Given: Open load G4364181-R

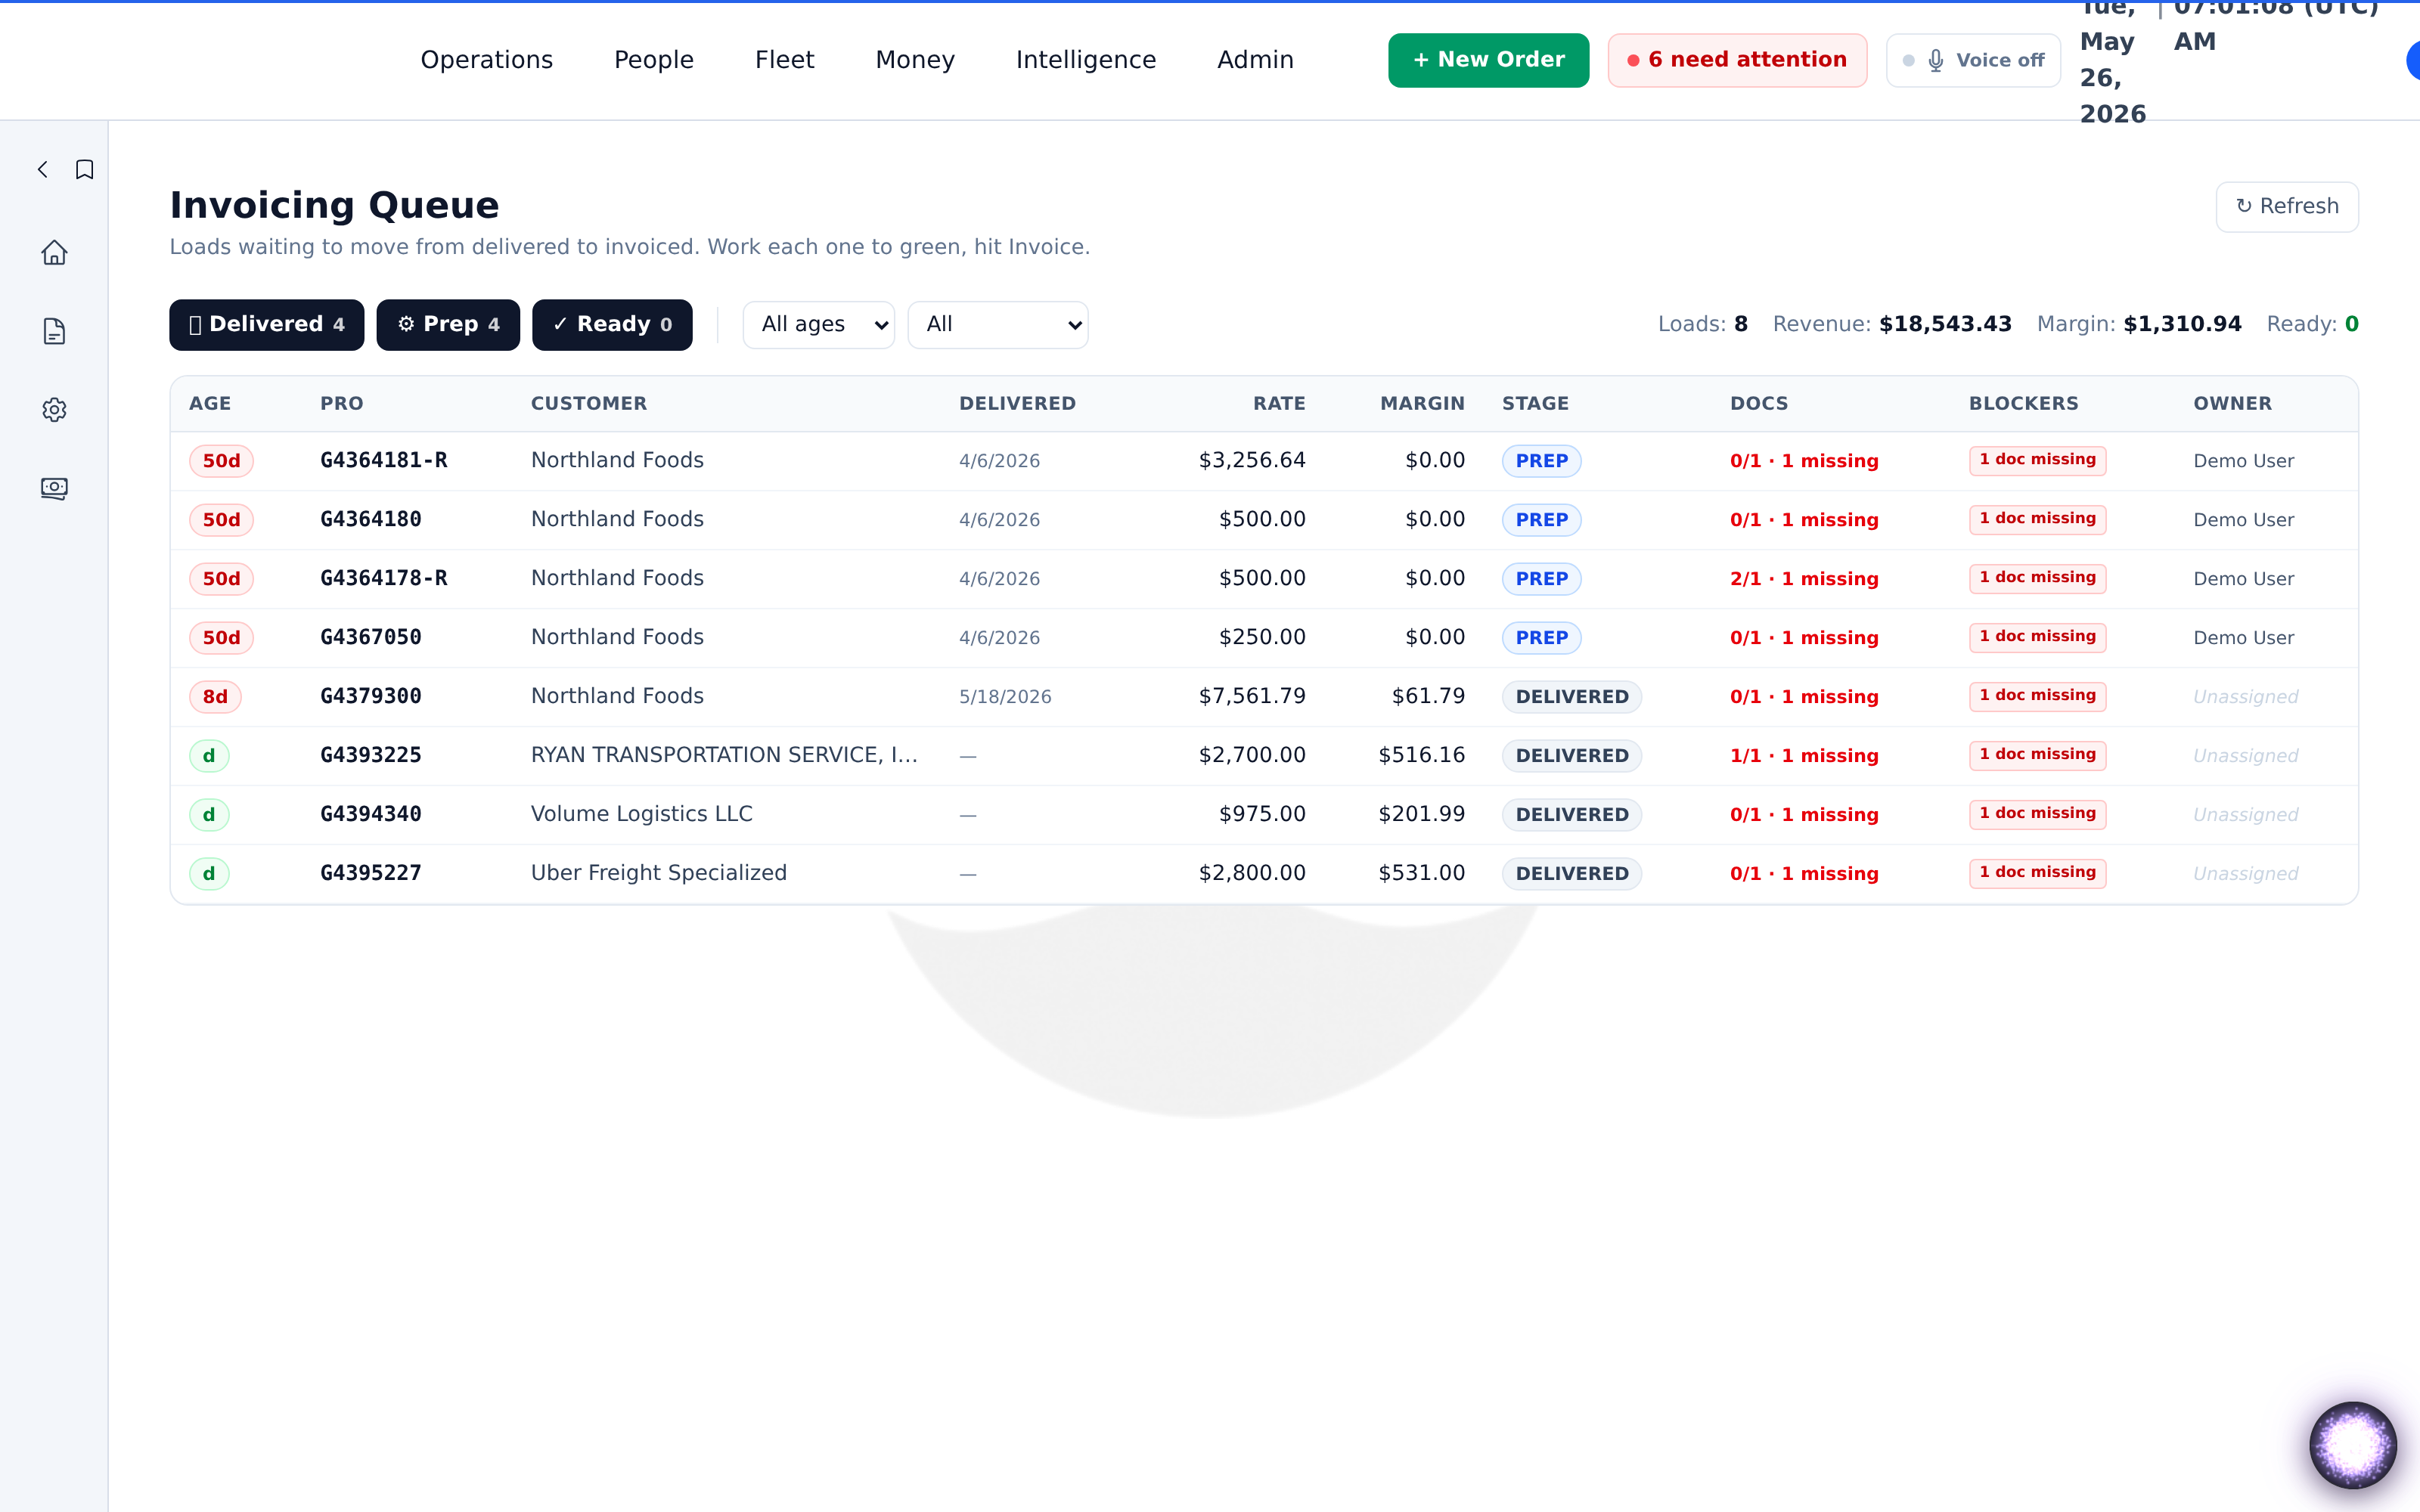Looking at the screenshot, I should [x=384, y=461].
